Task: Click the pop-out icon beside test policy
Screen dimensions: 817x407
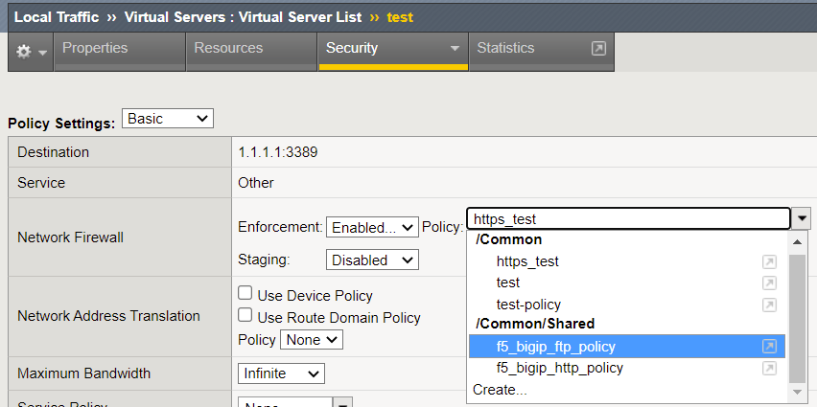Action: tap(769, 283)
